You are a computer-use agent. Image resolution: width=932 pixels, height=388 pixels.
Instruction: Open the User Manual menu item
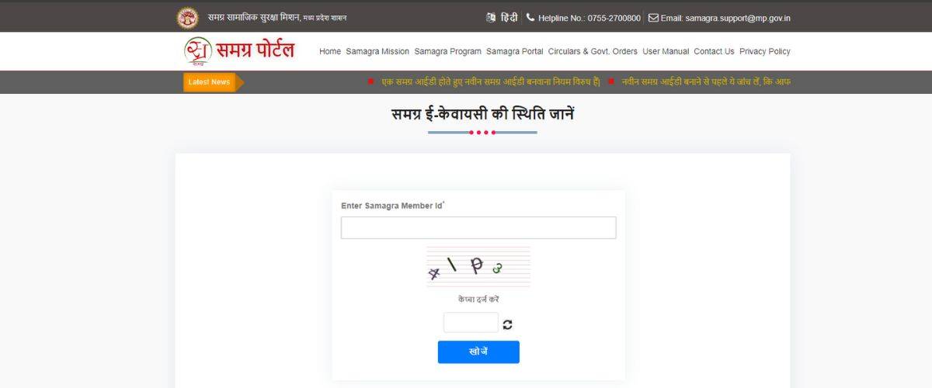point(666,51)
